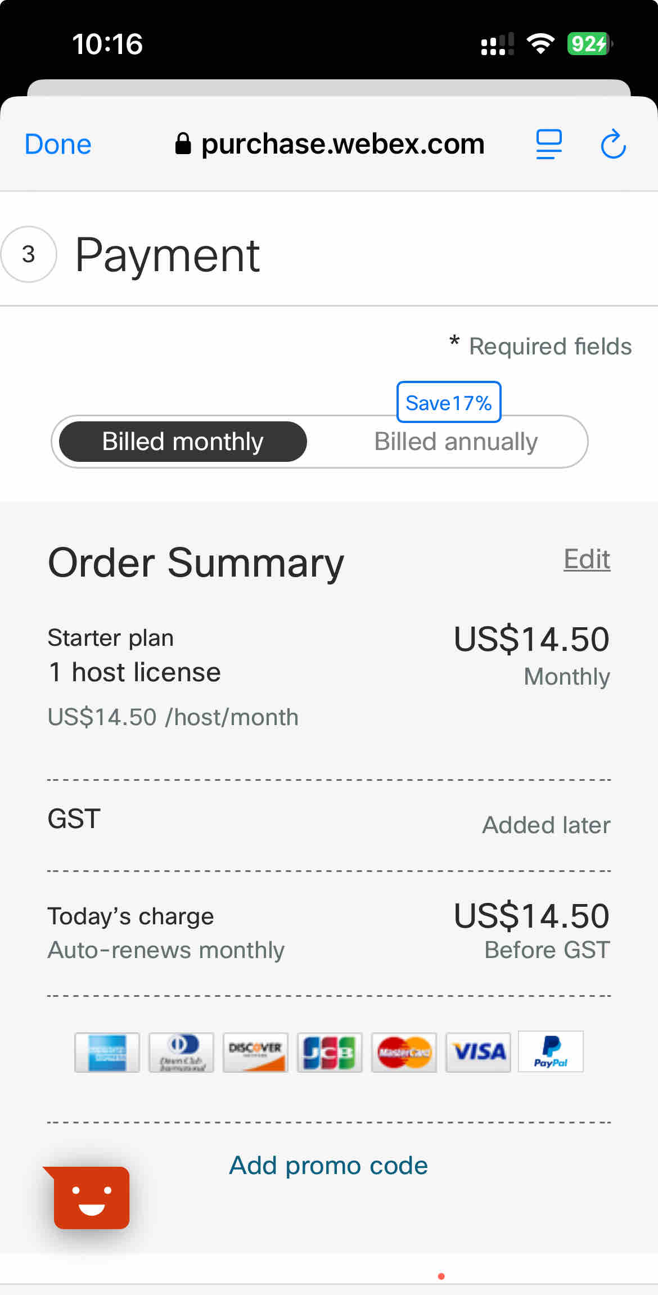Select the MasterCard icon

tap(404, 1052)
